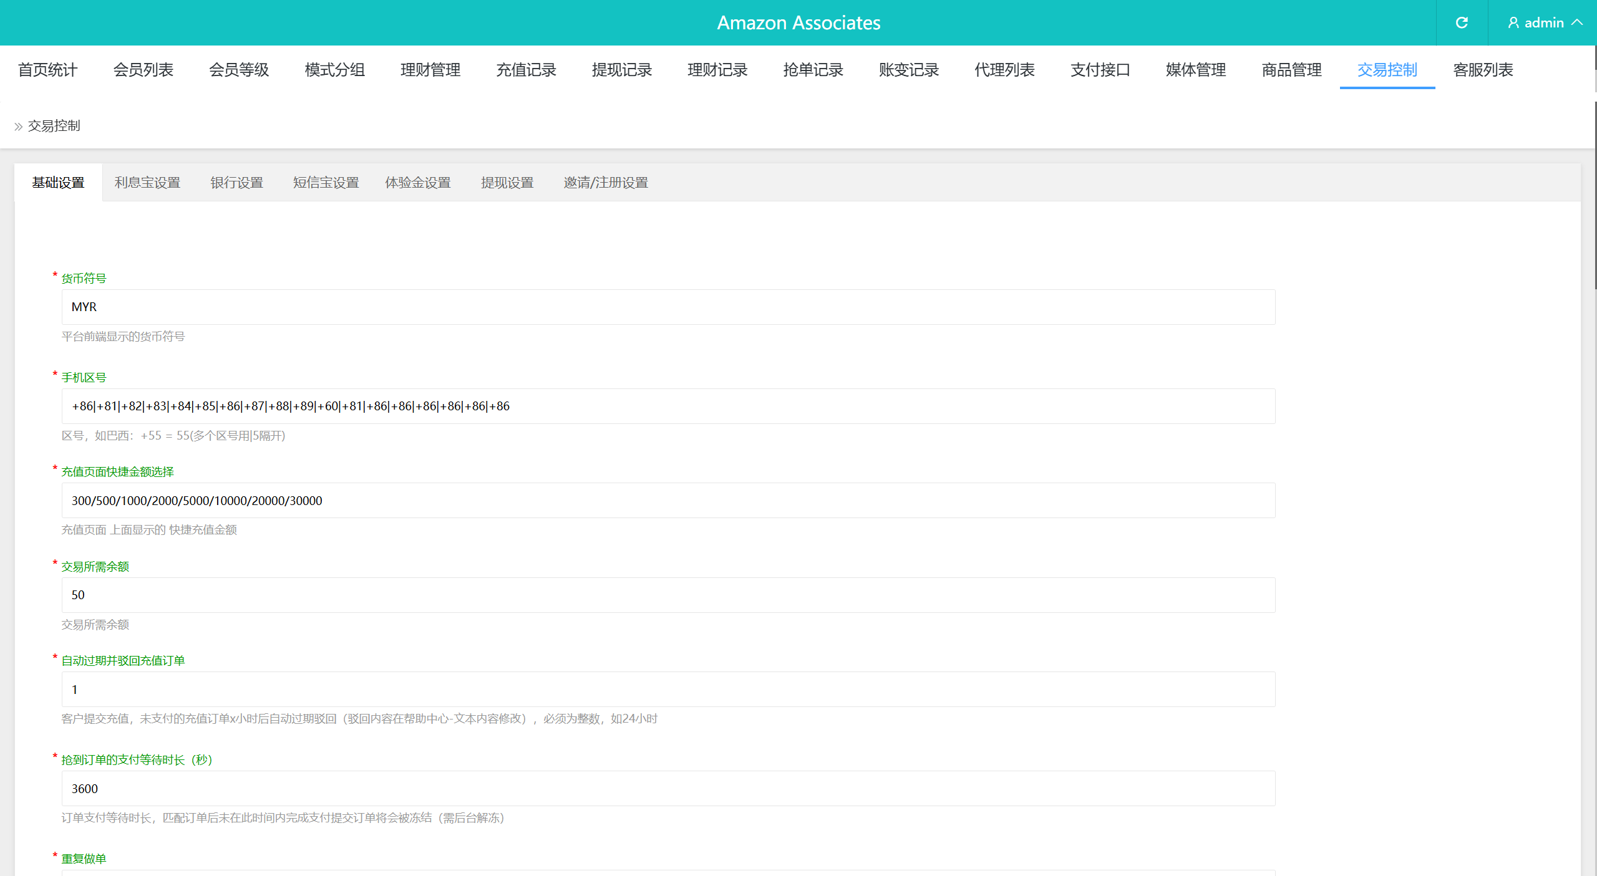
Task: Click the 交易所需余额 input showing 50
Action: coord(668,595)
